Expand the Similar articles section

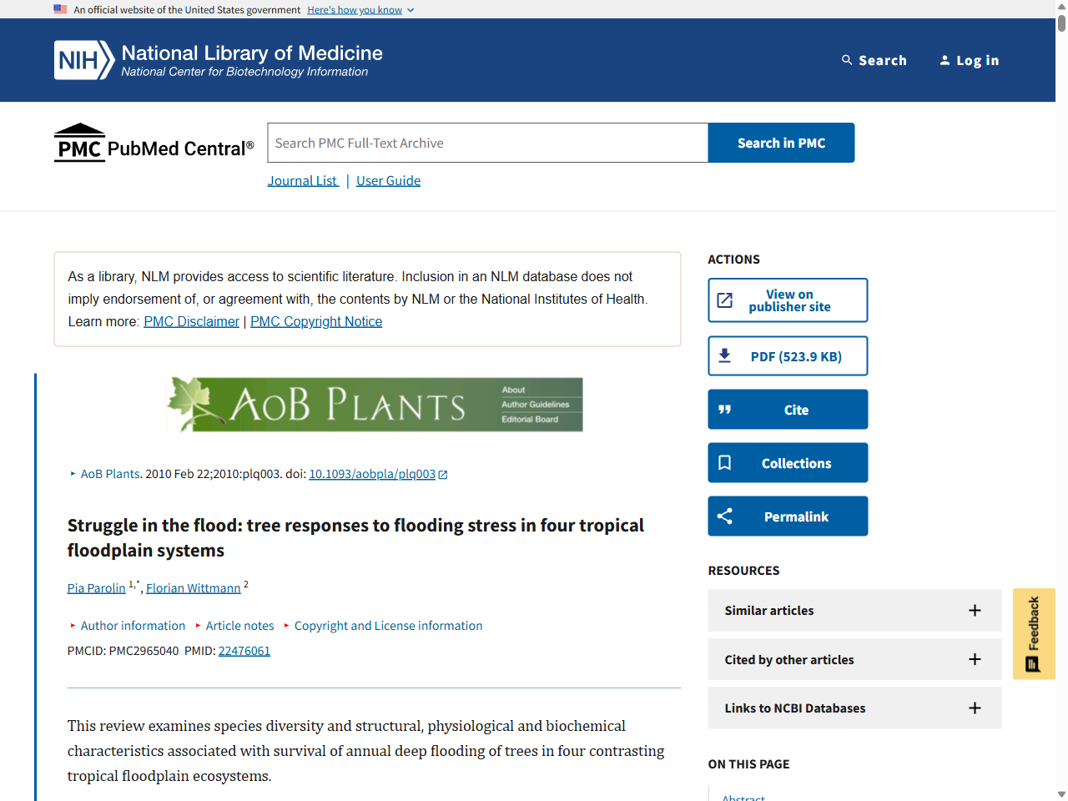tap(975, 610)
